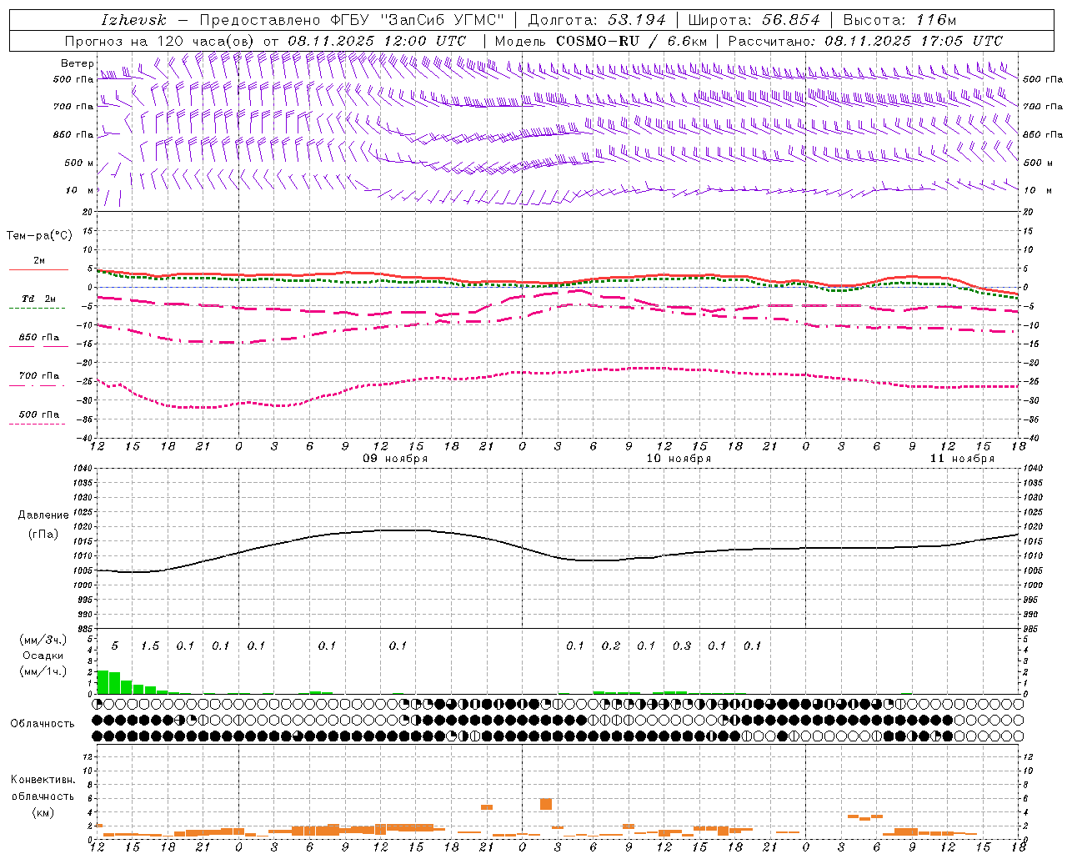Select the 10 ноября date label
Viewport: 1067px width, 854px height.
(679, 459)
